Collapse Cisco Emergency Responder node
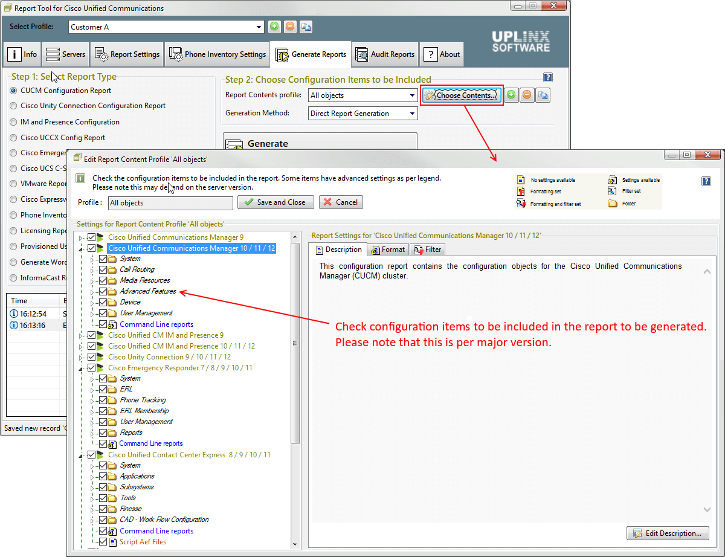 pyautogui.click(x=81, y=369)
